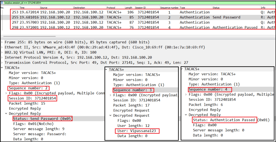Viewport: 276px width, 142px height.
Task: Expand Flags below Sequence number: 3
Action: tap(111, 95)
